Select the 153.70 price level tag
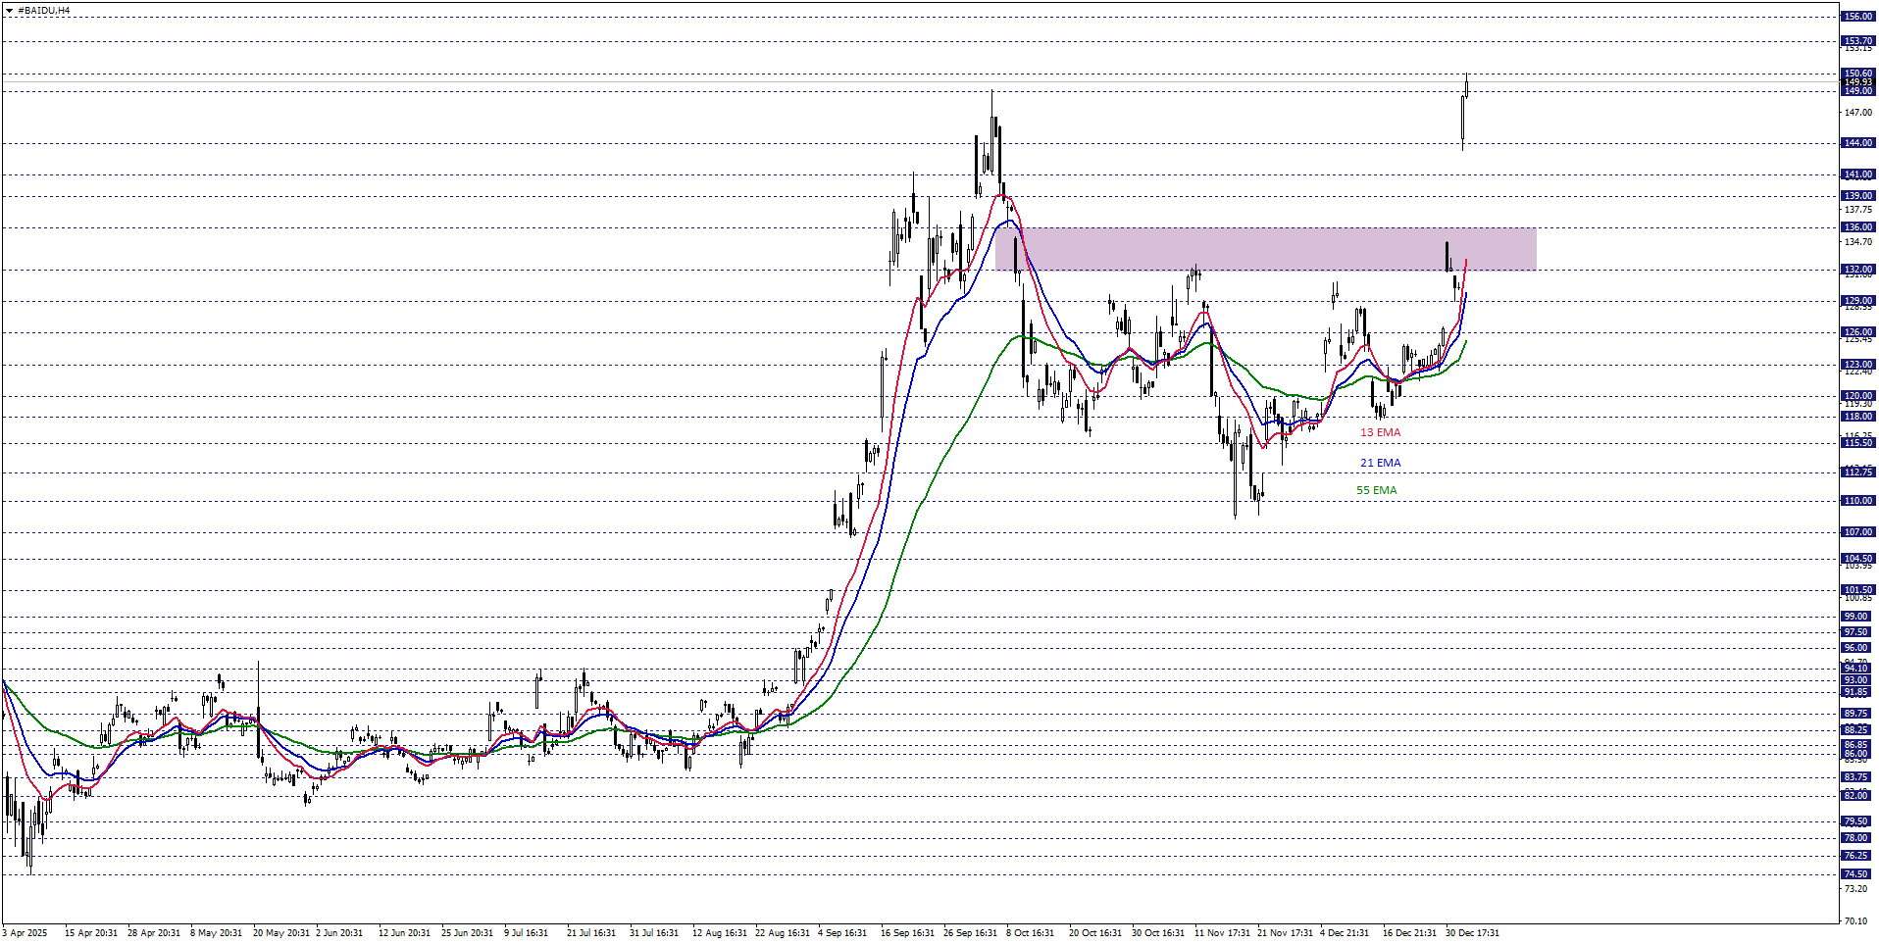The height and width of the screenshot is (944, 1879). (x=1857, y=41)
